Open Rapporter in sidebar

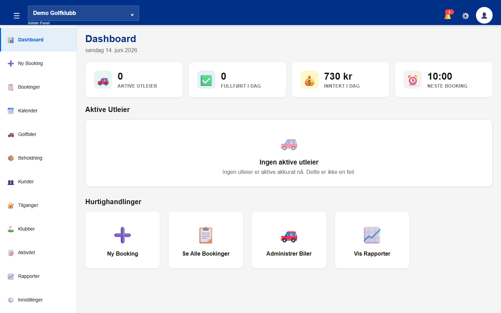[29, 276]
